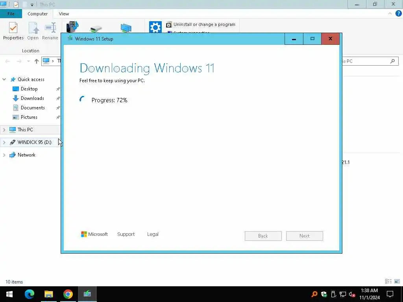The image size is (403, 302).
Task: Click Uninstall or change a program
Action: coord(201,24)
